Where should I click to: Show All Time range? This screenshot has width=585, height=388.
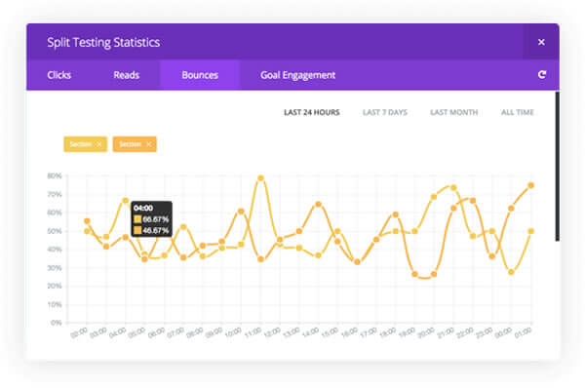[517, 112]
